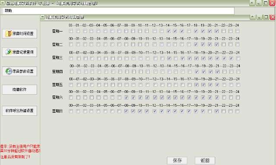Check the 00 o'clock box for 星期五
276x165 pixels.
tap(71, 85)
